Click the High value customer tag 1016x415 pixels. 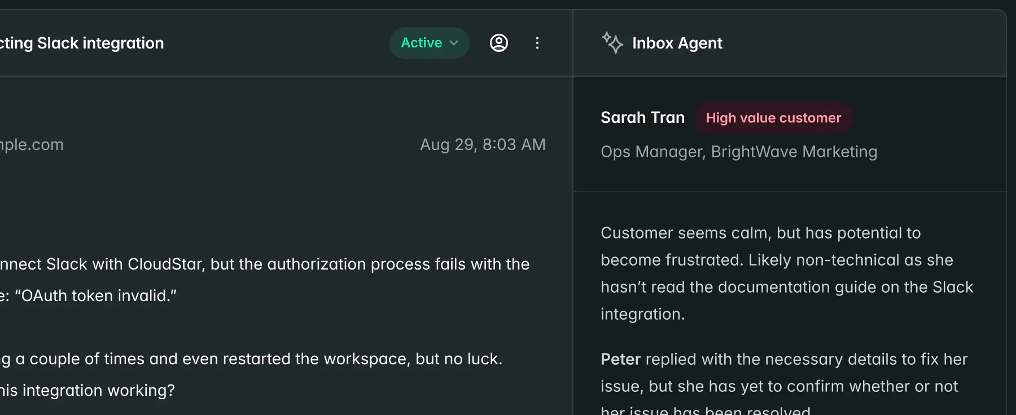[x=773, y=118]
